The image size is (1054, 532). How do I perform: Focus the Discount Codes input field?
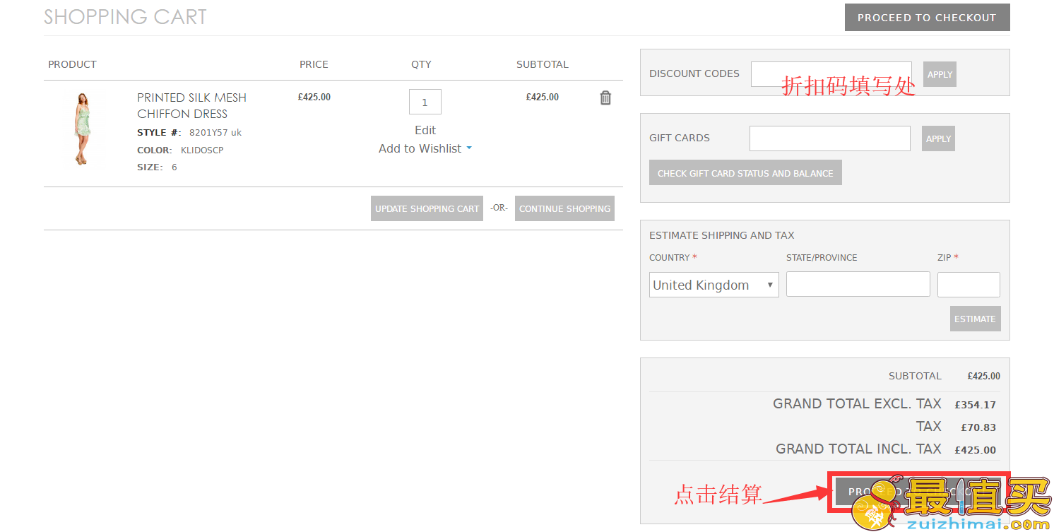831,74
